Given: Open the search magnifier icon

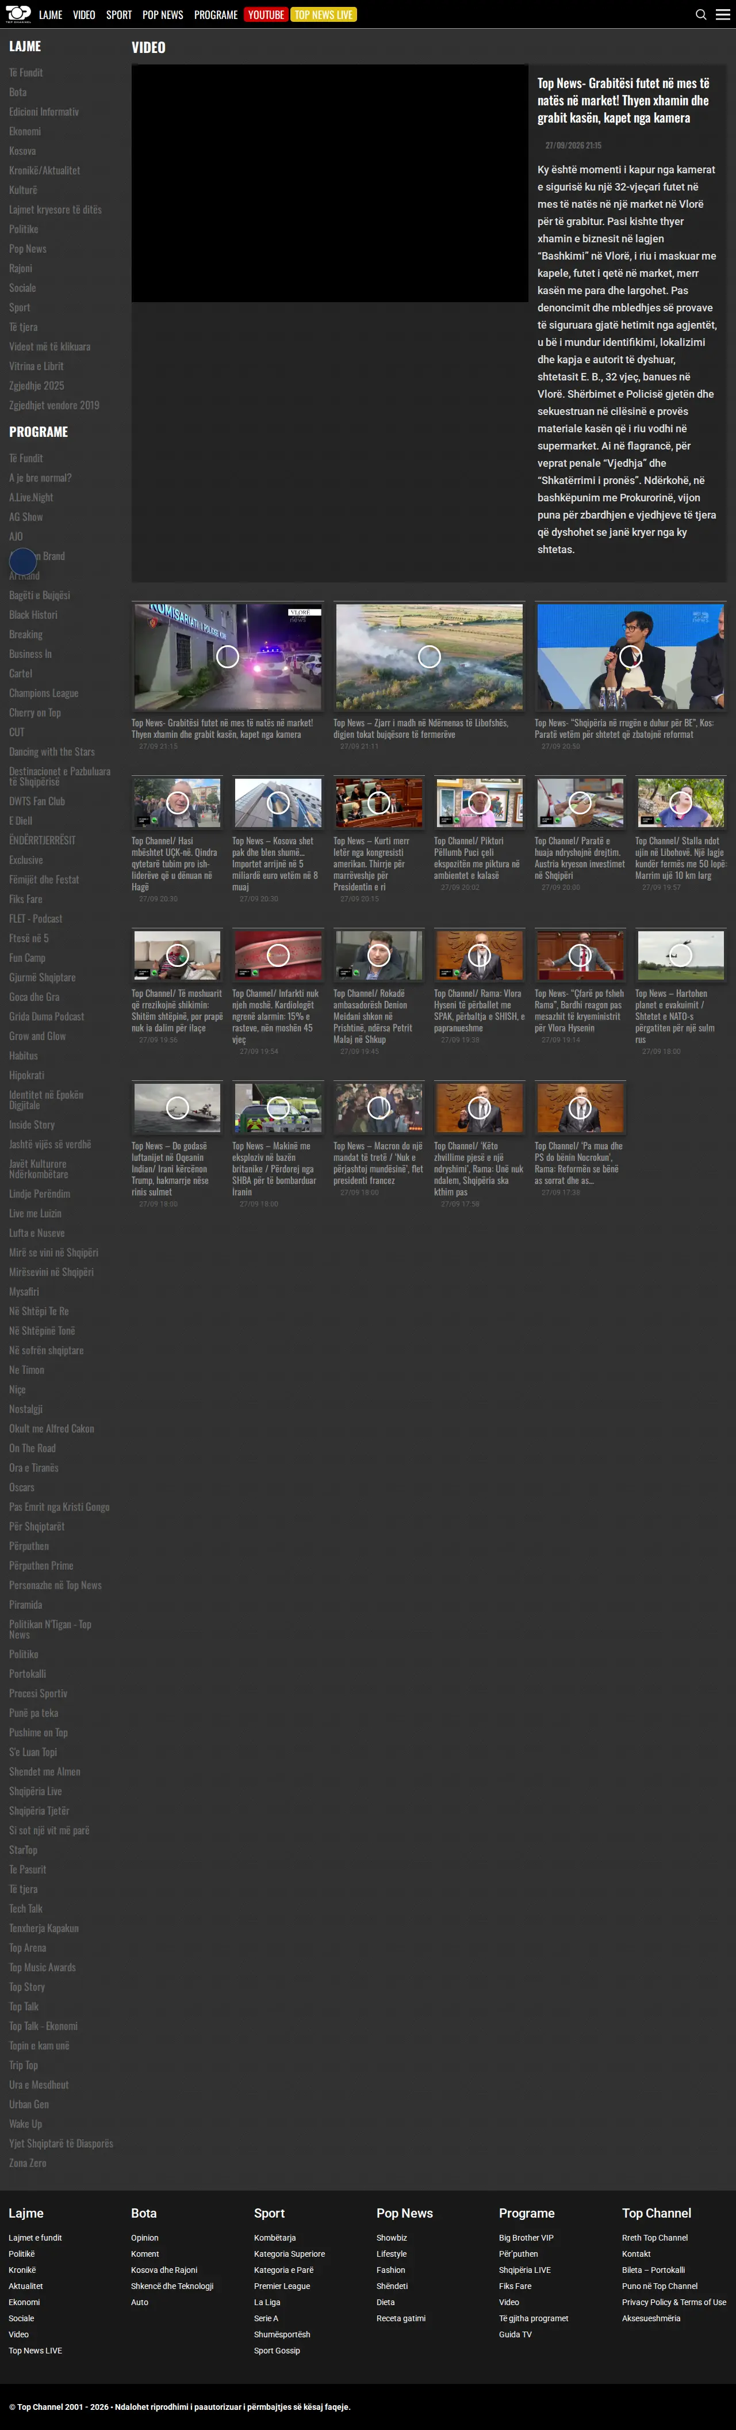Looking at the screenshot, I should pos(701,14).
